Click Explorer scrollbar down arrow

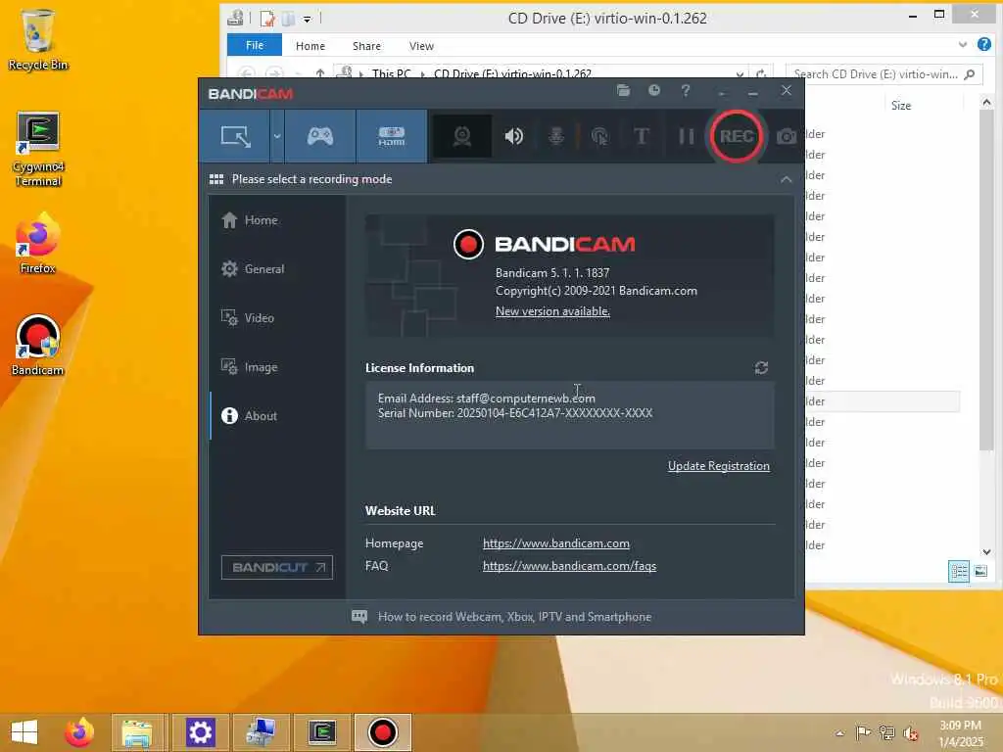986,552
